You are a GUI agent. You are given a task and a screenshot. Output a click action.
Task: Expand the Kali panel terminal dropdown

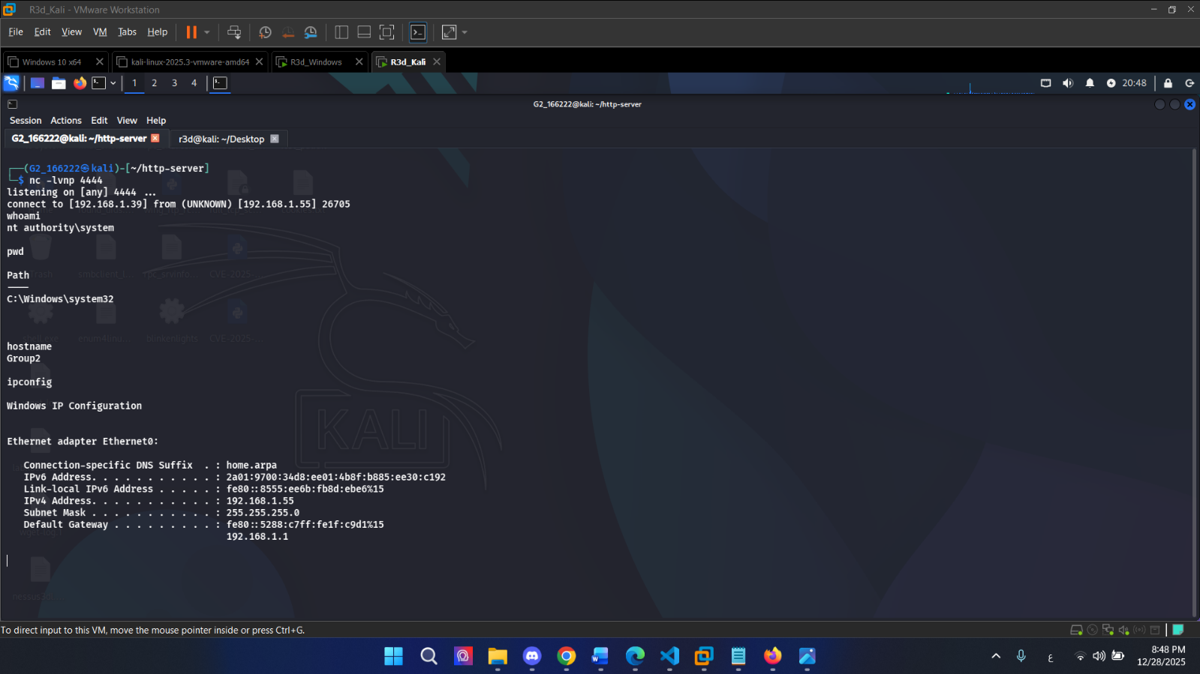[113, 83]
